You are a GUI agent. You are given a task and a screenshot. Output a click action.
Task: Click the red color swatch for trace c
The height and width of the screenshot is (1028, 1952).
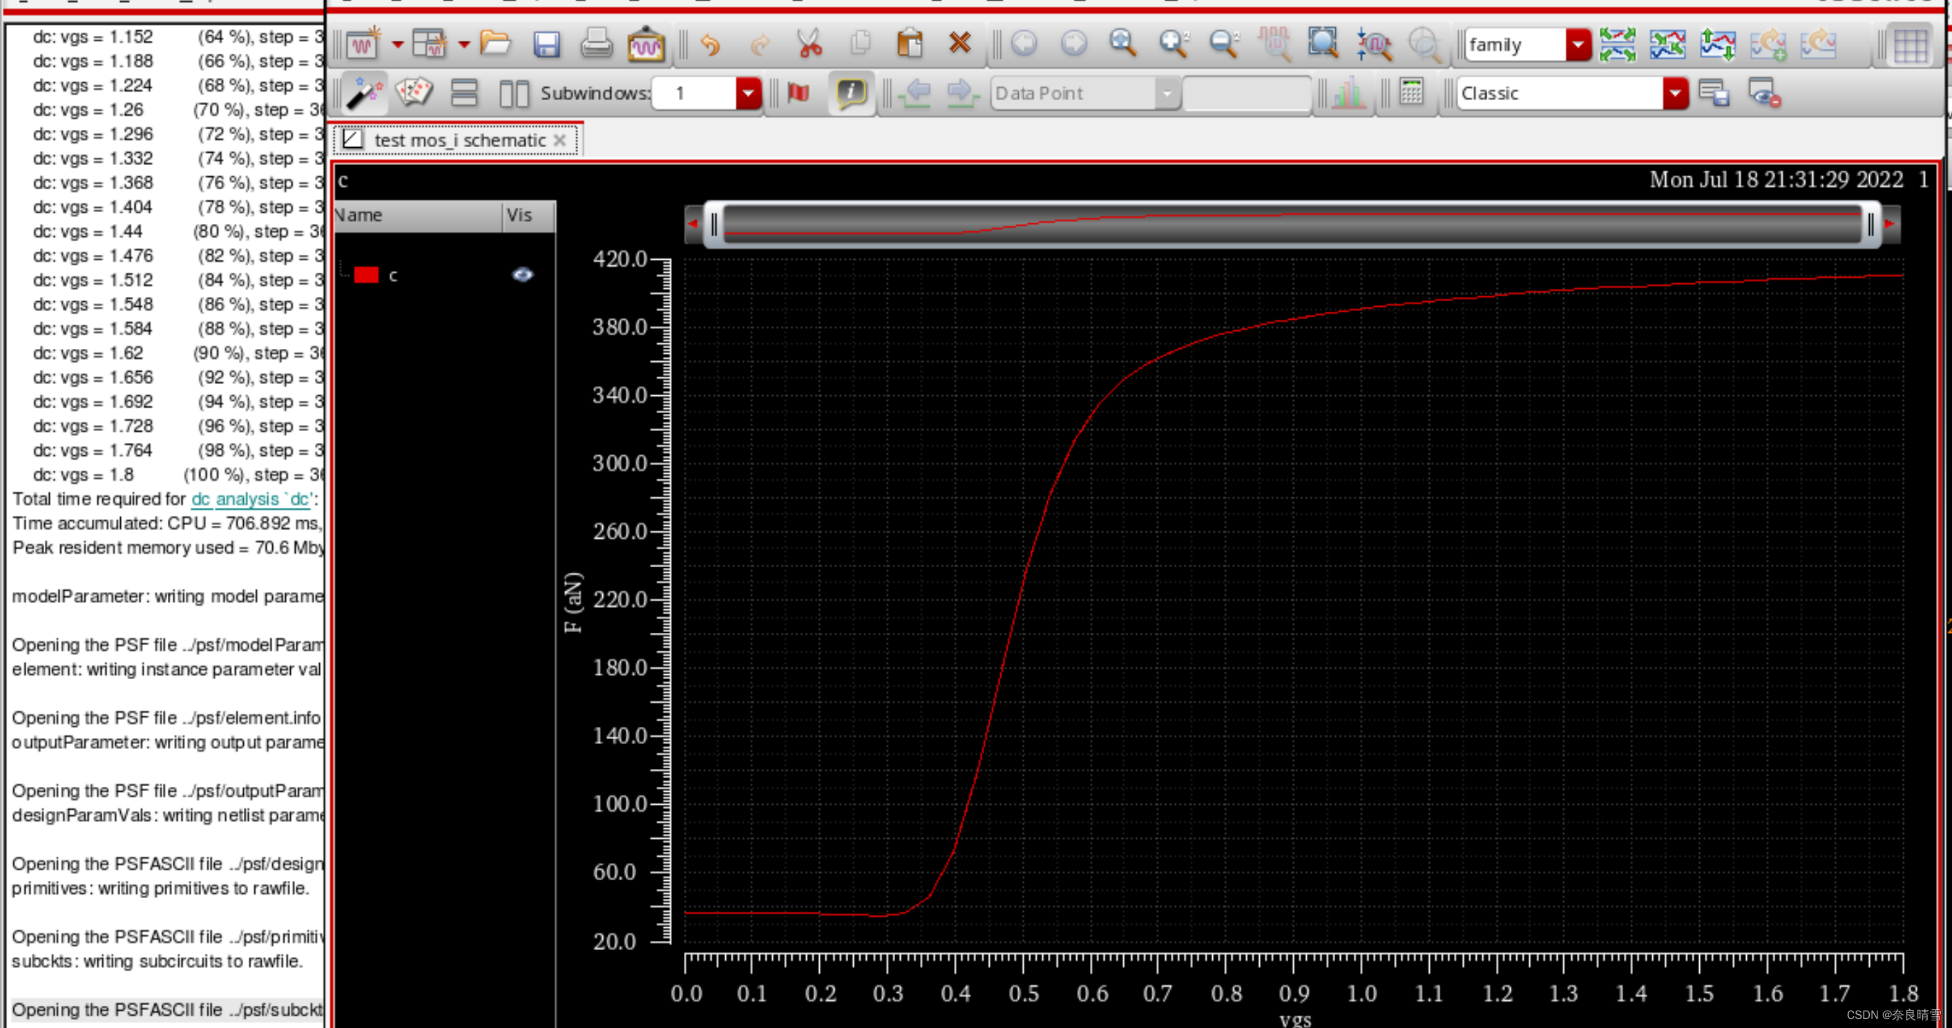pos(366,274)
